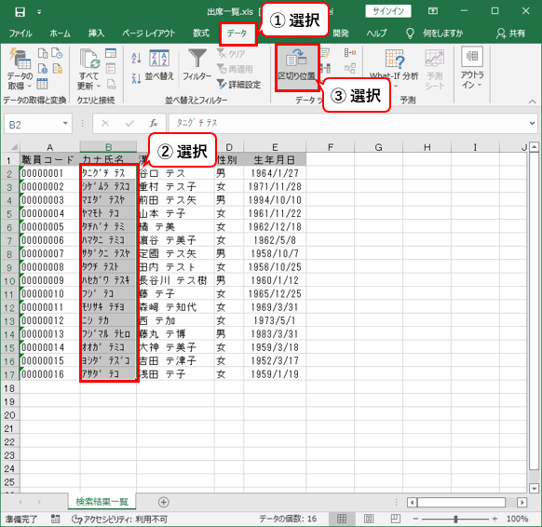Switch to Page Break Preview in status bar
The width and height of the screenshot is (542, 527).
[x=396, y=519]
